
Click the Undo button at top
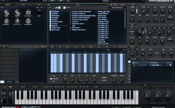61,1
